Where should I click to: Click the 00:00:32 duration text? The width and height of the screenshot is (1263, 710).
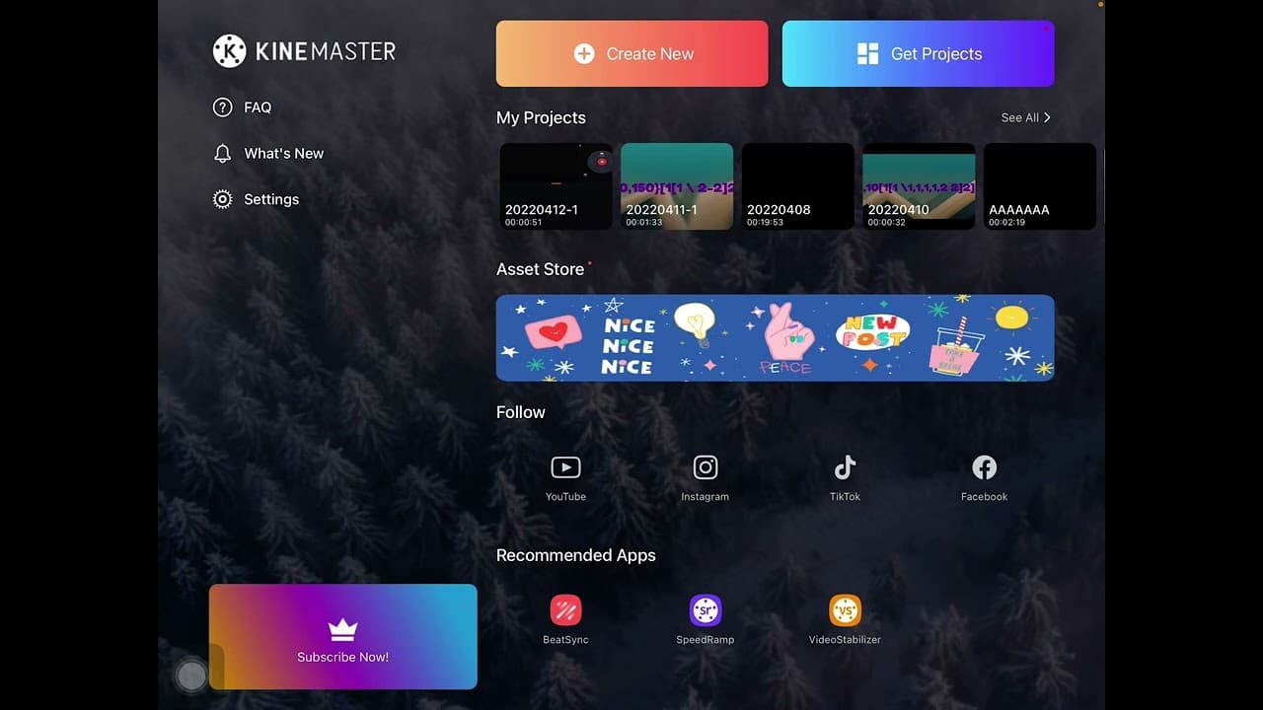click(x=886, y=223)
